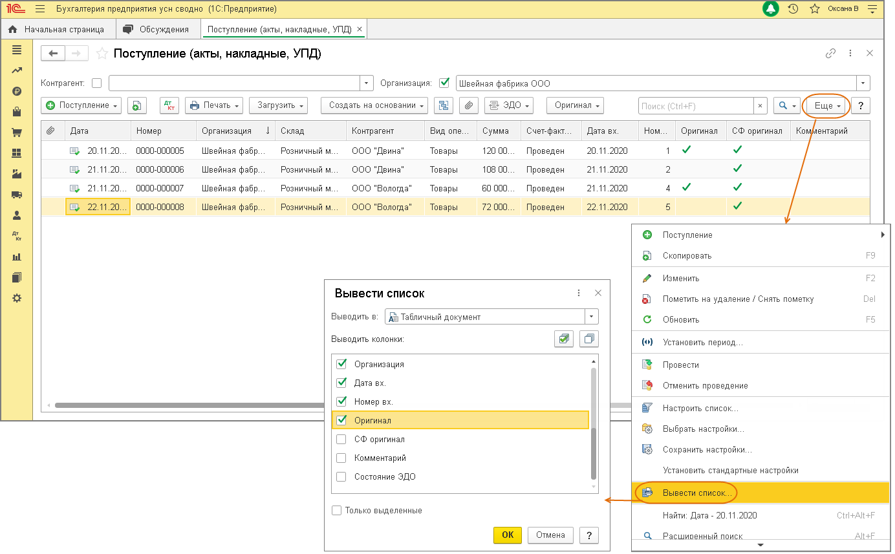Select Вывести список menu item
The image size is (895, 554).
(697, 493)
